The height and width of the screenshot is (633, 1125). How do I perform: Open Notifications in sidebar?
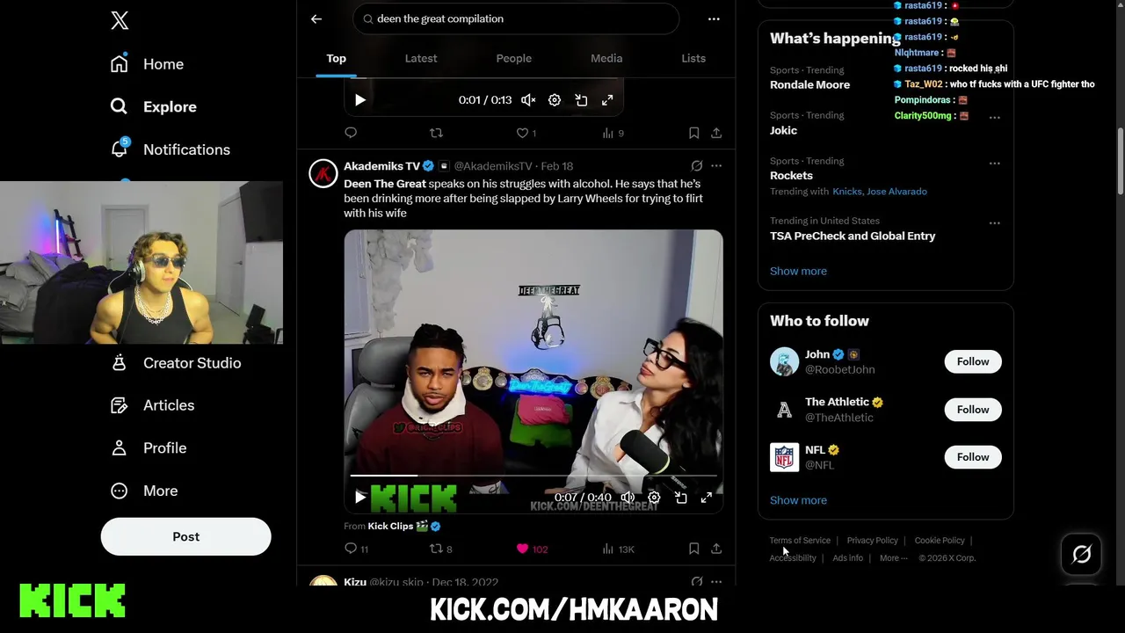(x=171, y=149)
